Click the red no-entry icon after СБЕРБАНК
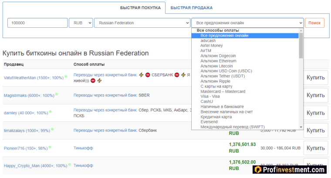Viewport: 331px width, 178px height. [177, 75]
